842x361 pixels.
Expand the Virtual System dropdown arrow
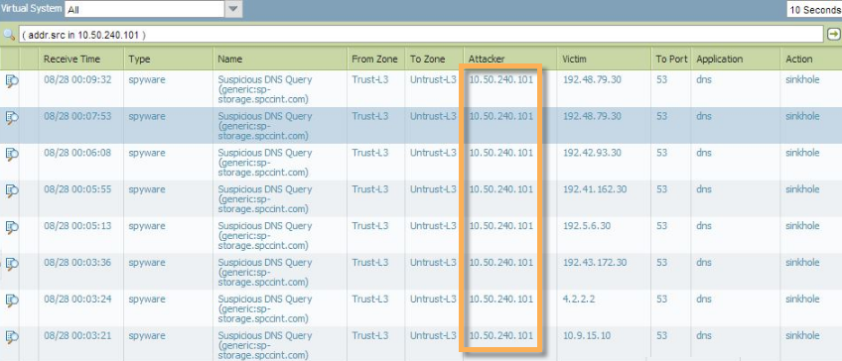(233, 9)
